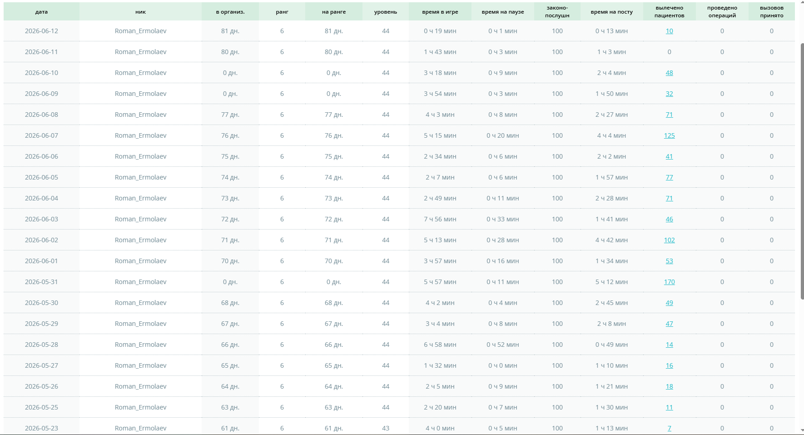Open the 47 patients link for 2026-05-29

669,324
